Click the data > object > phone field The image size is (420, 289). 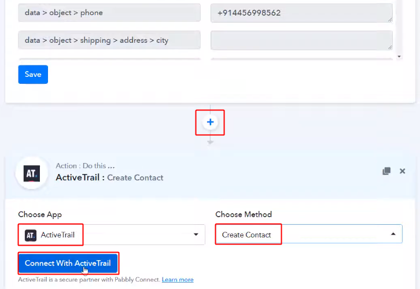109,13
